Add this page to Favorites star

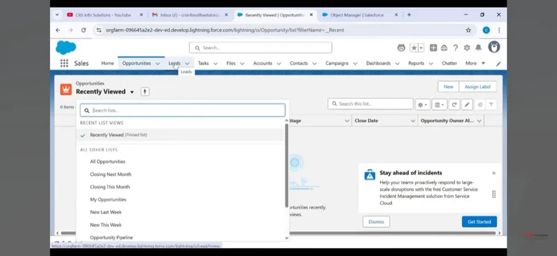pyautogui.click(x=414, y=48)
